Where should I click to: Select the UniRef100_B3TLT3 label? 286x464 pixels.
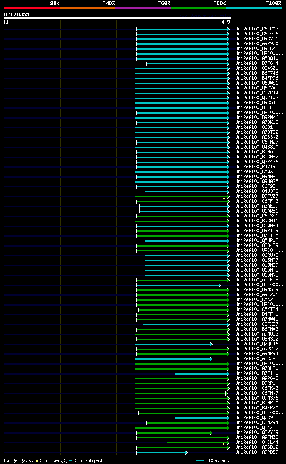[x=257, y=108]
